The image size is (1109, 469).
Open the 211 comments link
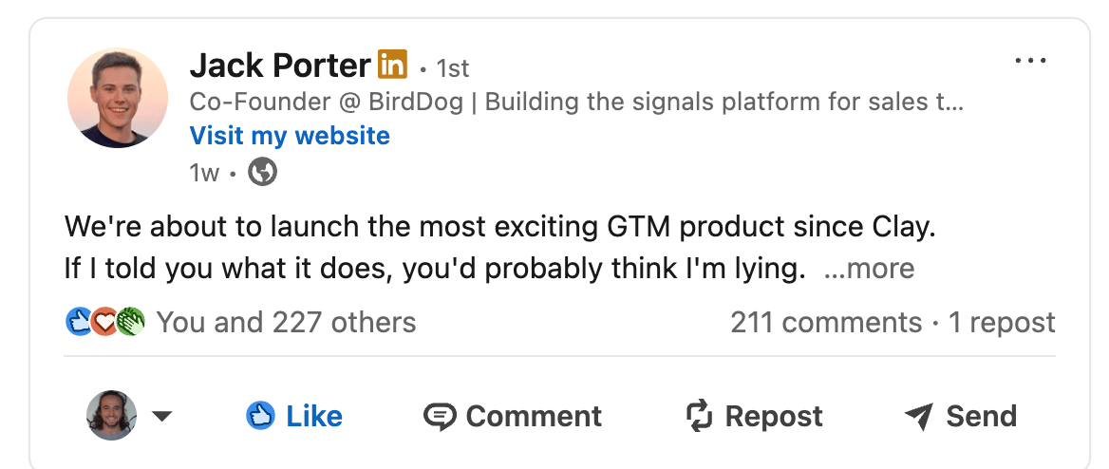[826, 323]
